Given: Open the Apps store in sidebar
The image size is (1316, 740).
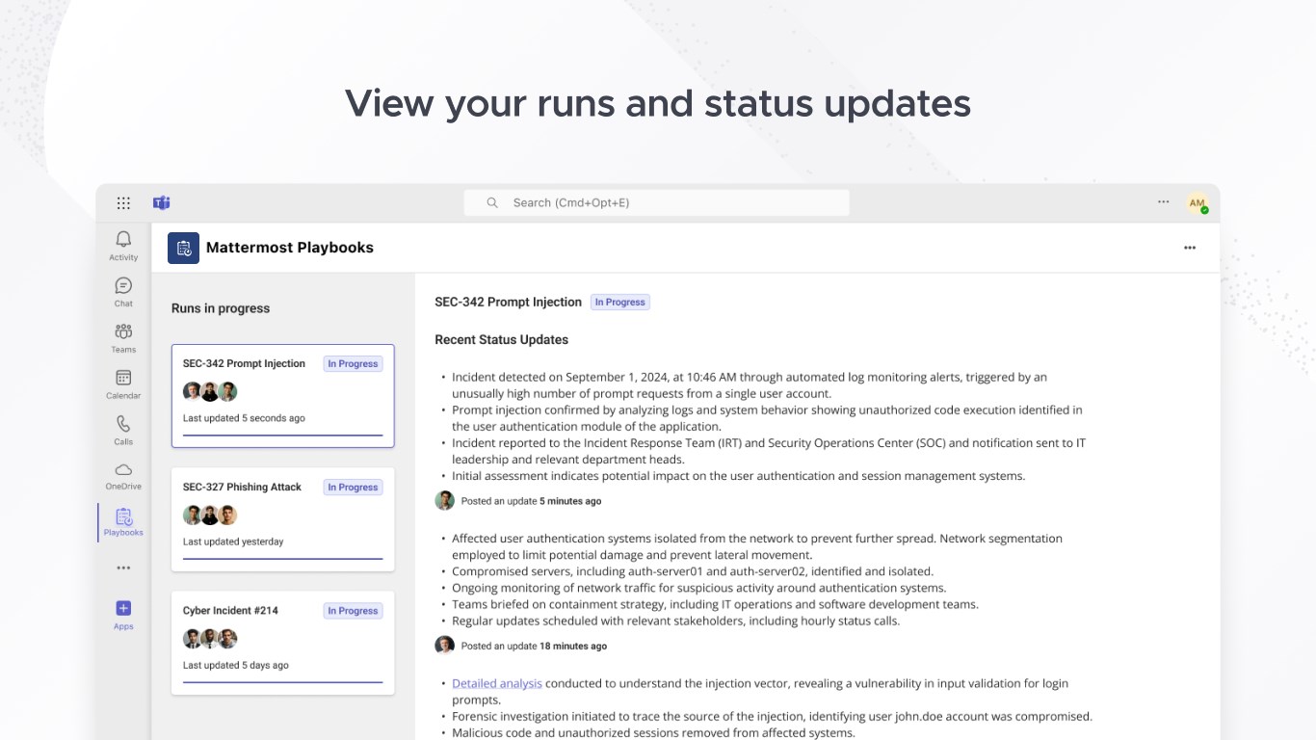Looking at the screenshot, I should click(x=123, y=615).
